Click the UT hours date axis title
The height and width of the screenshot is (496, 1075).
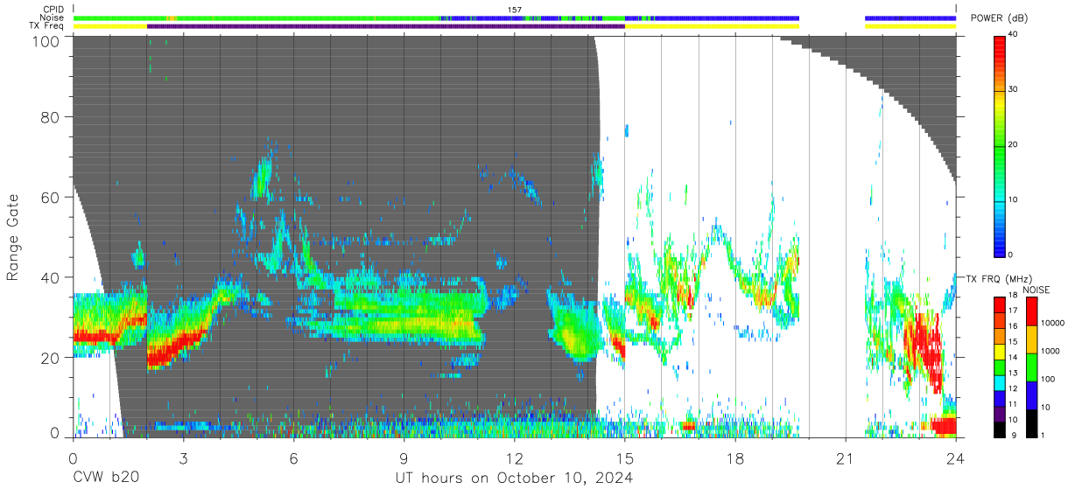(513, 478)
